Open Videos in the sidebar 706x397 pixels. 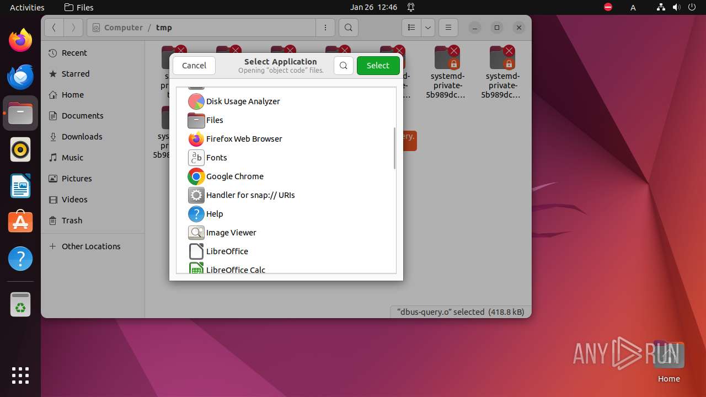tap(93, 200)
